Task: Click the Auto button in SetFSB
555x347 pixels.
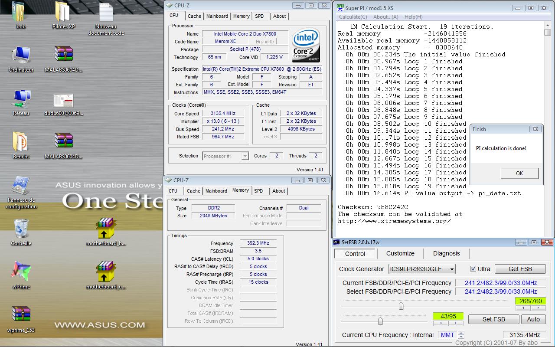Action: coord(533,319)
